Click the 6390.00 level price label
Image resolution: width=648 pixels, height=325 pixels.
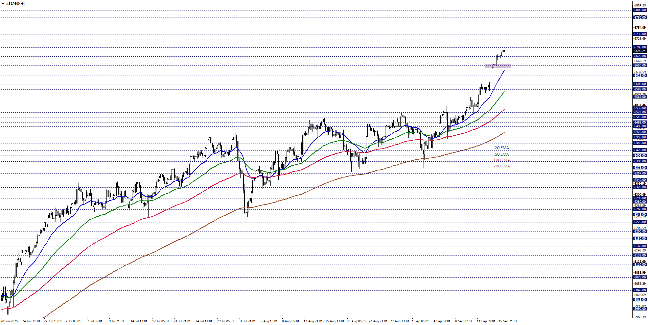(640, 161)
